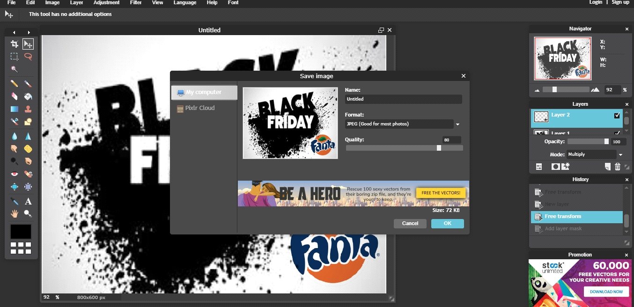Viewport: 634px width, 307px height.
Task: Select the New layer history step
Action: 577,205
